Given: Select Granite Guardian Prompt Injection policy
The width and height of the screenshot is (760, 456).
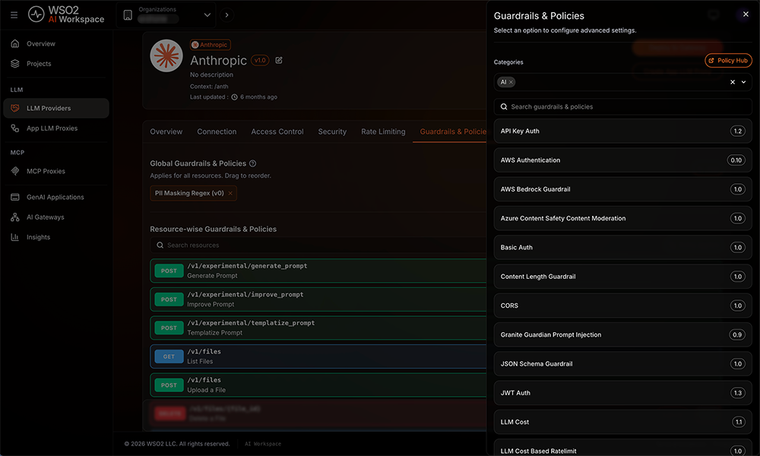Looking at the screenshot, I should point(623,335).
